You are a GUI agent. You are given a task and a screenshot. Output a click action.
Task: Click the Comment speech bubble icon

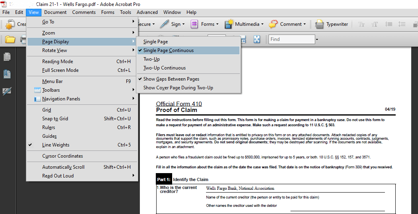click(x=273, y=24)
